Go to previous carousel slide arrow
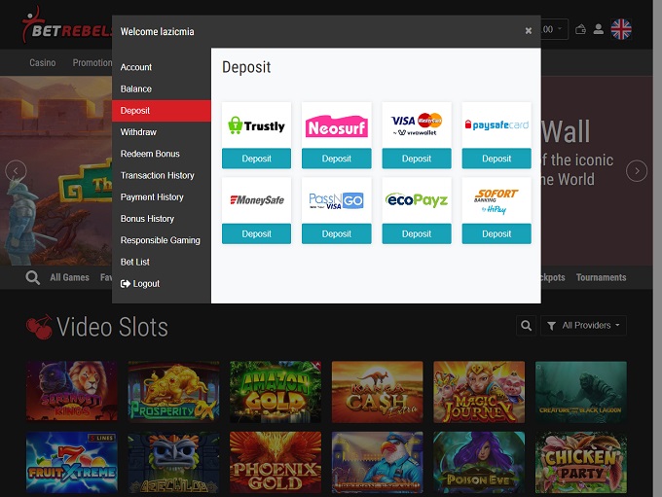This screenshot has width=662, height=497. 16,171
